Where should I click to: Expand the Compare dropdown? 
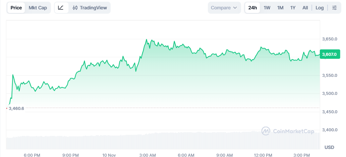(x=224, y=8)
